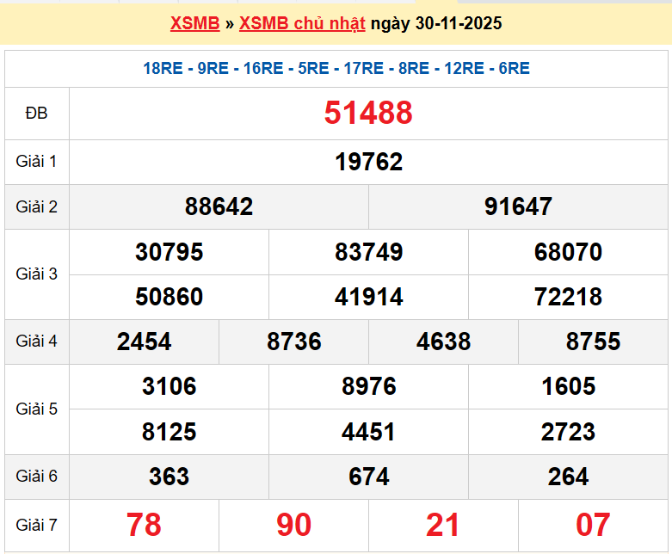Select the Giải 1 result 19762
The image size is (672, 554).
(x=368, y=162)
